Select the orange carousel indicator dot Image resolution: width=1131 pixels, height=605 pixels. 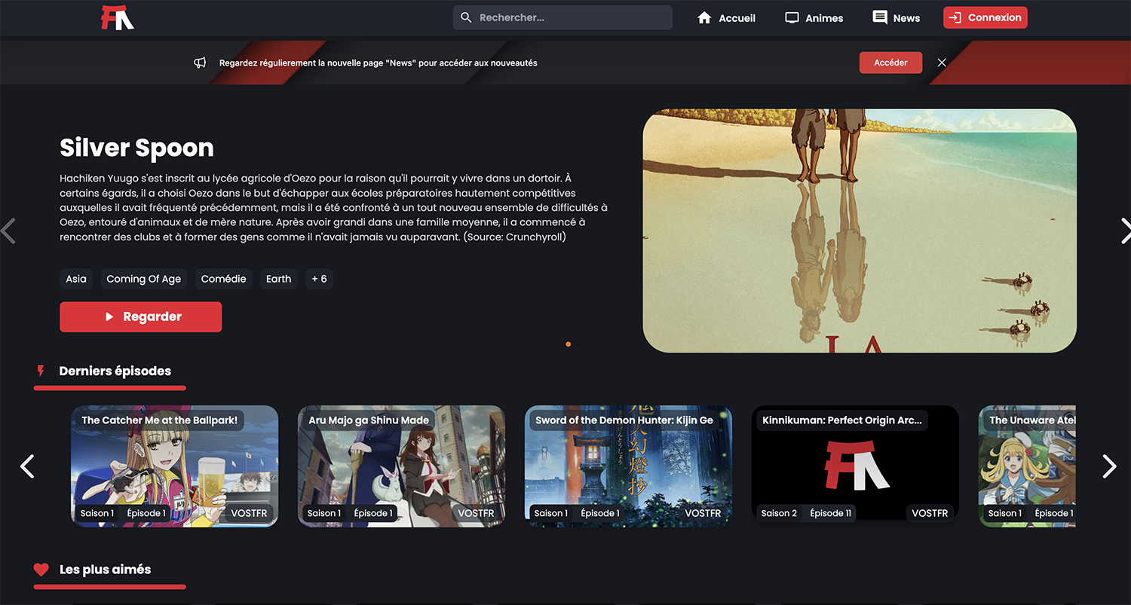click(568, 344)
